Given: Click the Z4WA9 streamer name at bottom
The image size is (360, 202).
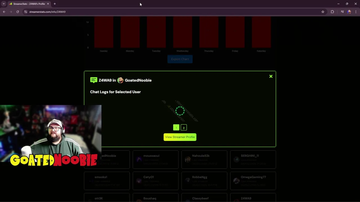Looking at the screenshot, I should pyautogui.click(x=246, y=198).
